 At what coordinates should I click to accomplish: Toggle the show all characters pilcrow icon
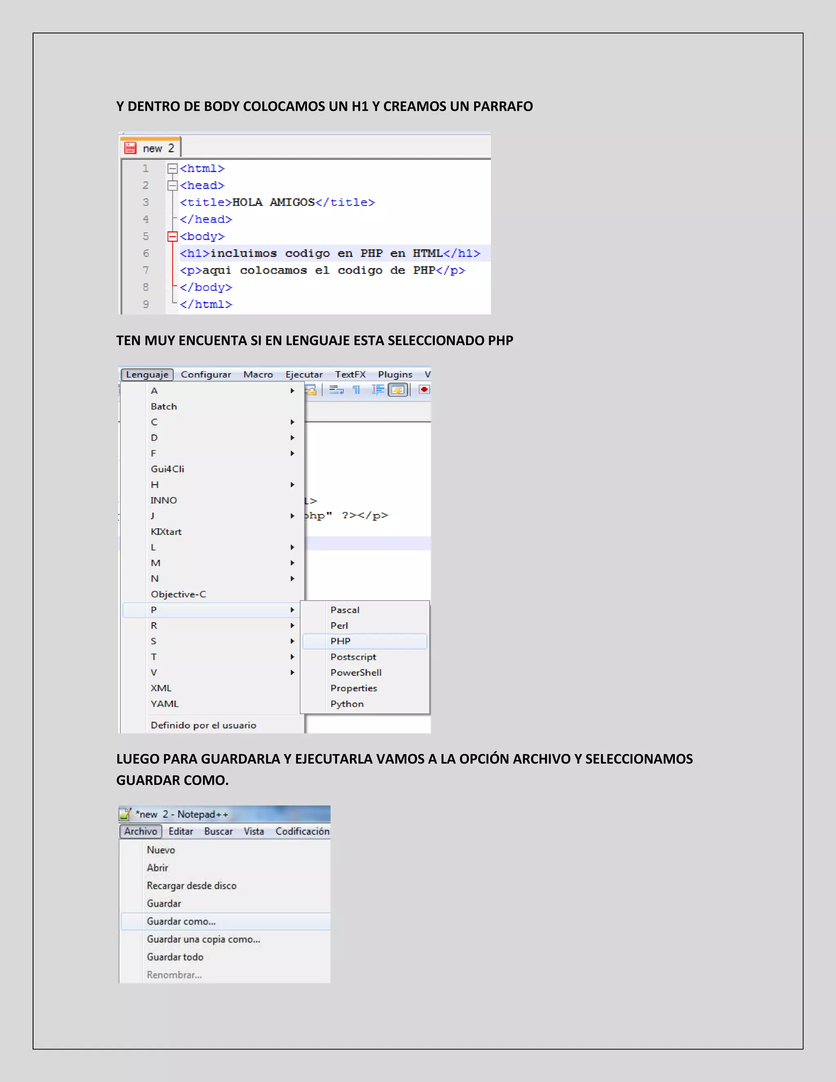tap(356, 390)
